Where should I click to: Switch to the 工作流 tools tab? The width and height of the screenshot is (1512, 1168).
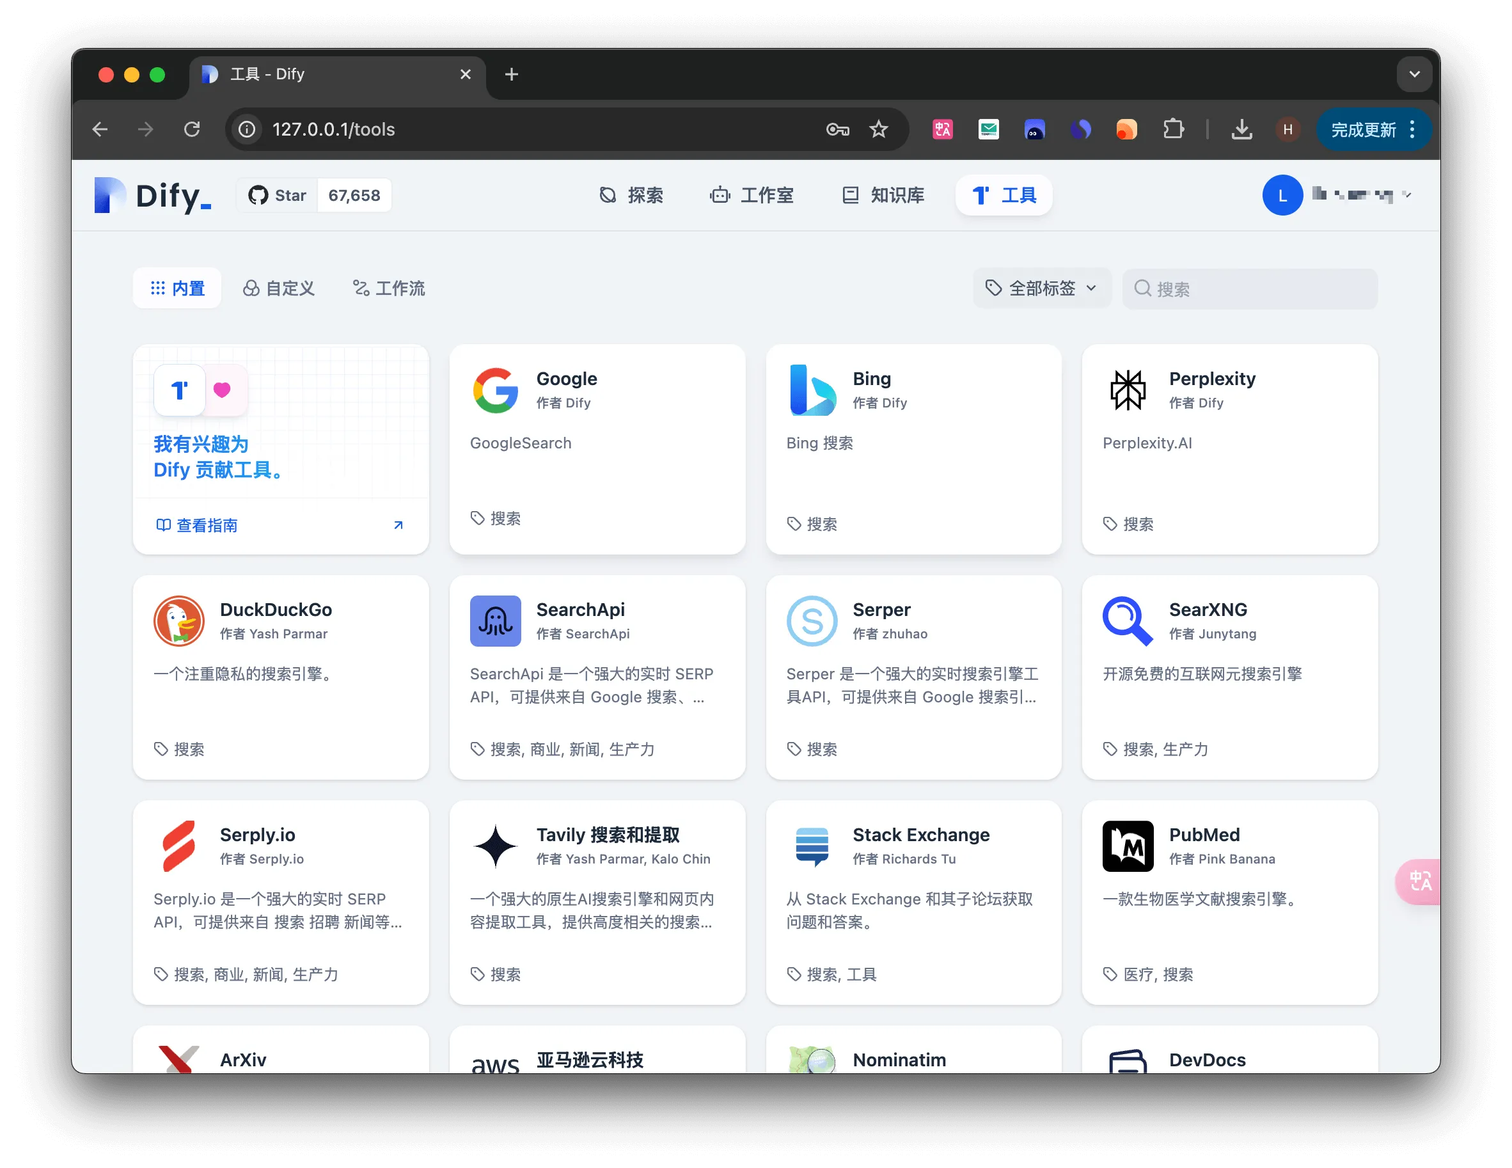point(388,288)
